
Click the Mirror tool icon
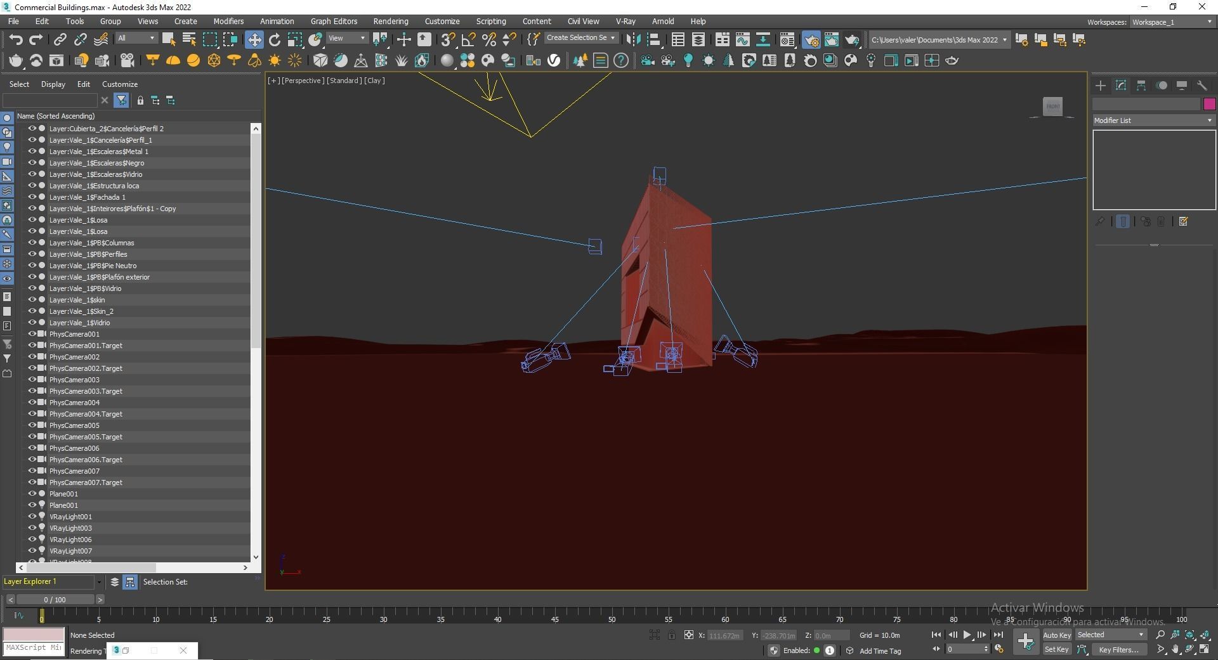[x=633, y=39]
